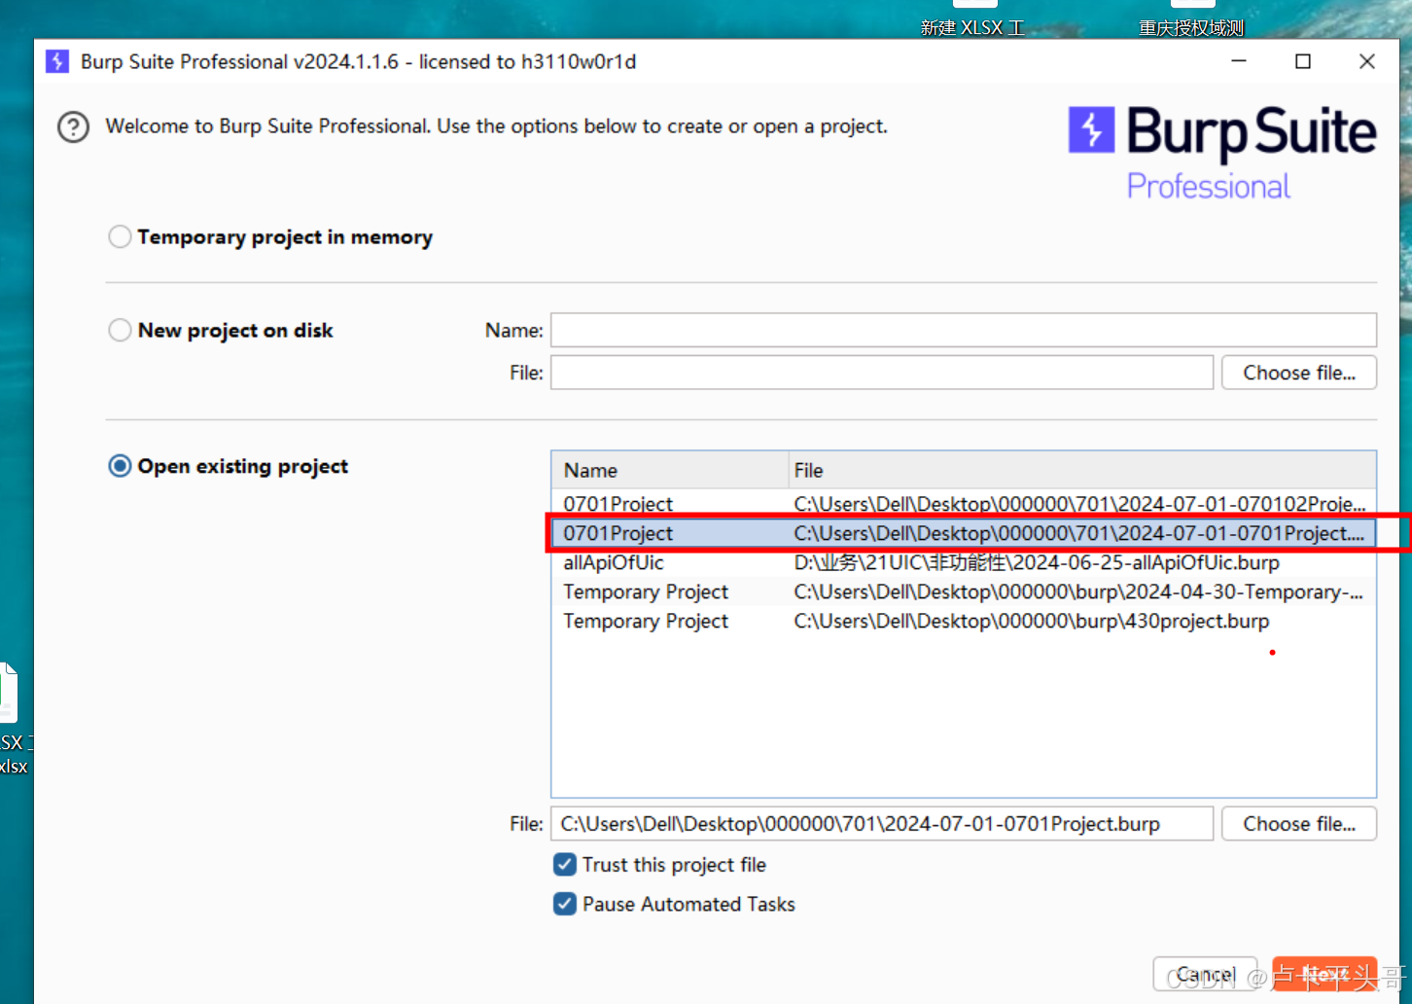Select the New project on disk option
This screenshot has height=1004, width=1412.
tap(120, 330)
